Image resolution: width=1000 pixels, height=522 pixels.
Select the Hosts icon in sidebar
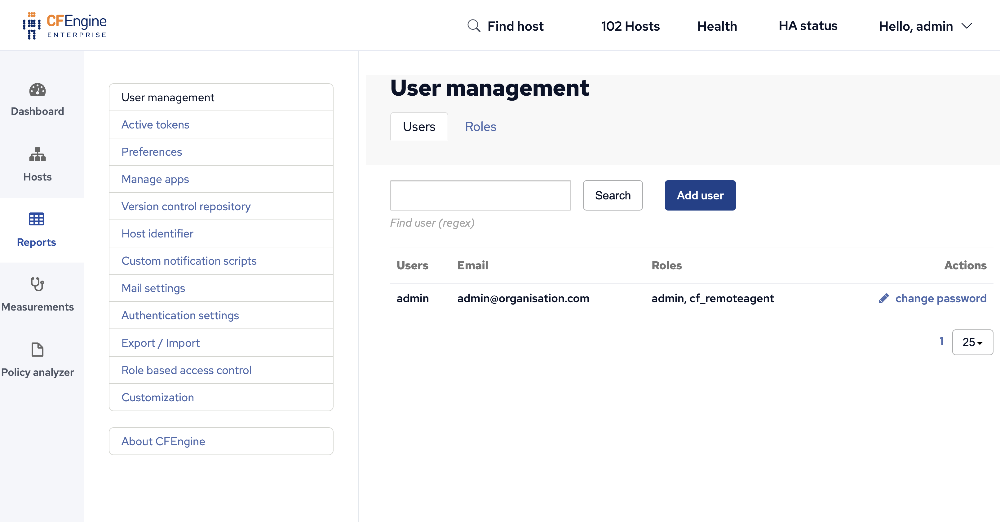click(x=37, y=154)
